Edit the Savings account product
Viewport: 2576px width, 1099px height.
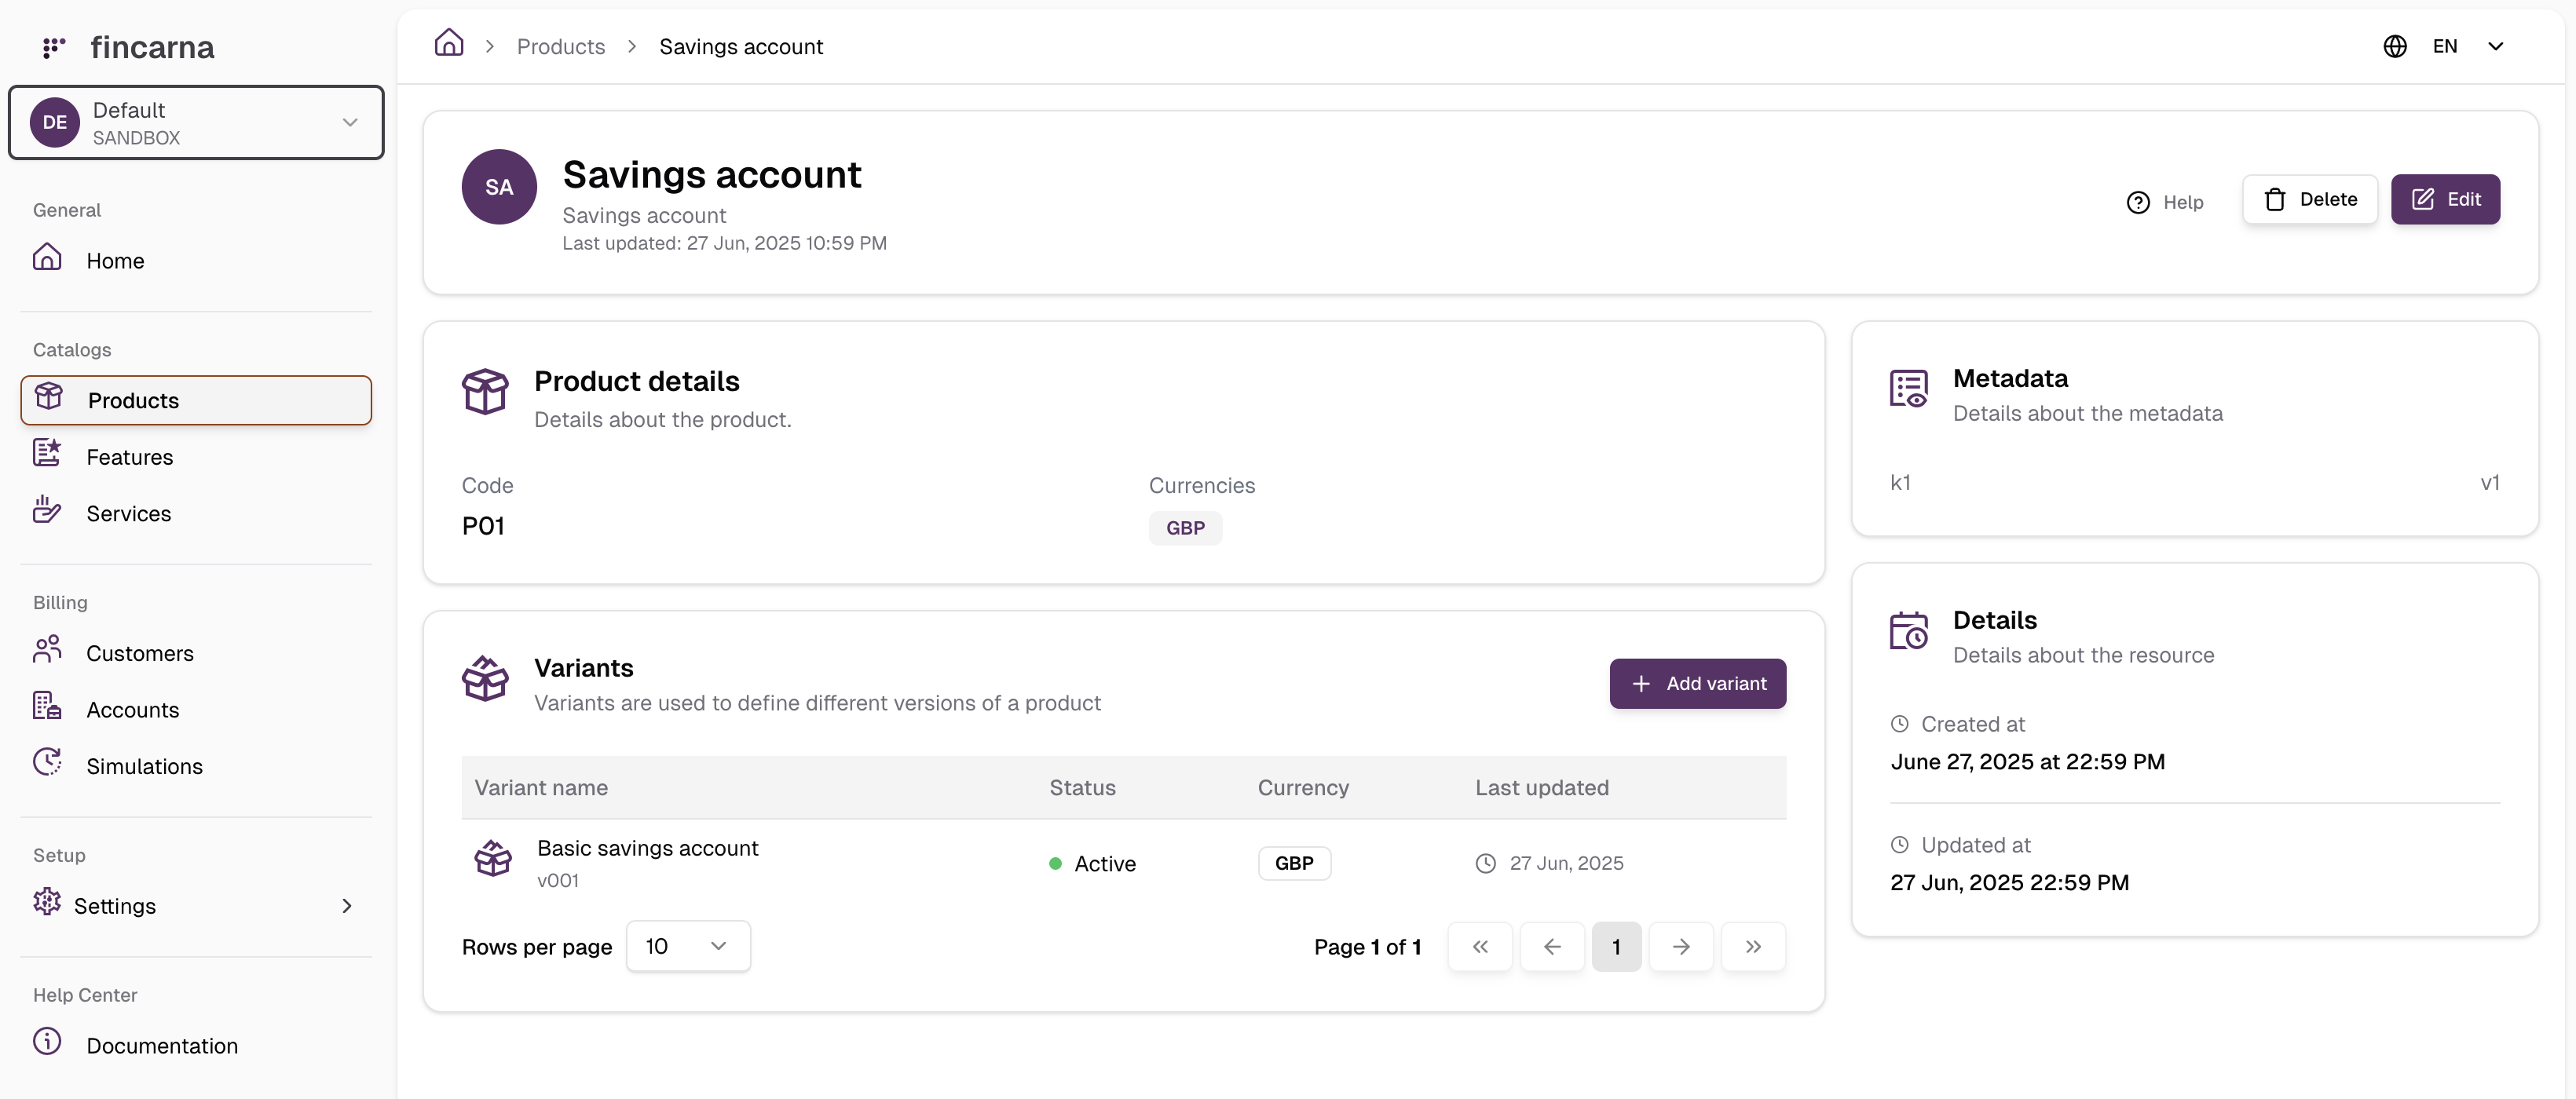coord(2445,199)
